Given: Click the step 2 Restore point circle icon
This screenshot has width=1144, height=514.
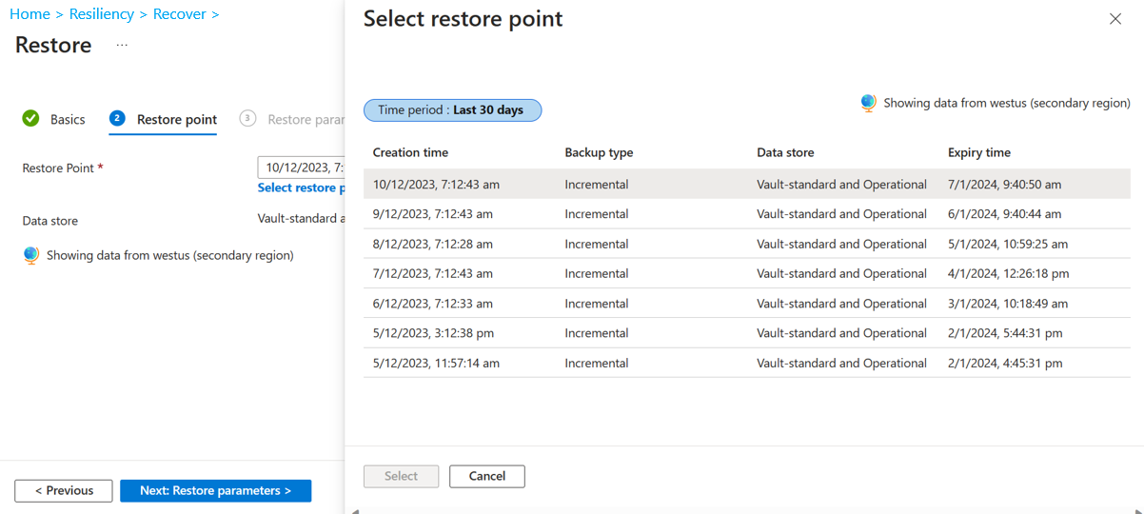Looking at the screenshot, I should 117,118.
